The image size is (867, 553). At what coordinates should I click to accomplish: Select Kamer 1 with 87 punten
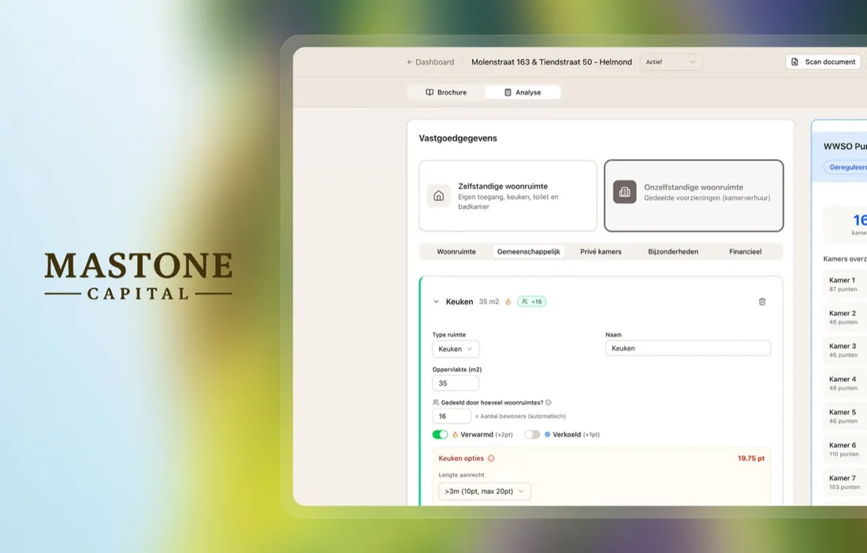coord(845,284)
